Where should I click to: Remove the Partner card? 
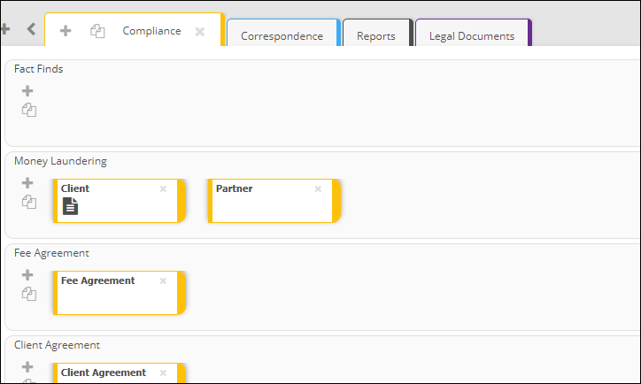(318, 188)
